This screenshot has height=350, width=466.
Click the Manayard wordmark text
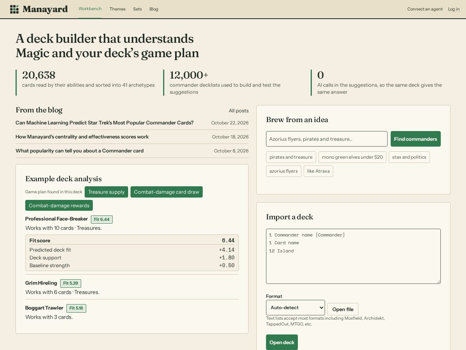[x=45, y=9]
